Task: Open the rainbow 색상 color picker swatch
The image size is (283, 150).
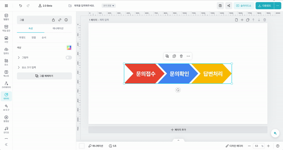Action: pos(69,48)
